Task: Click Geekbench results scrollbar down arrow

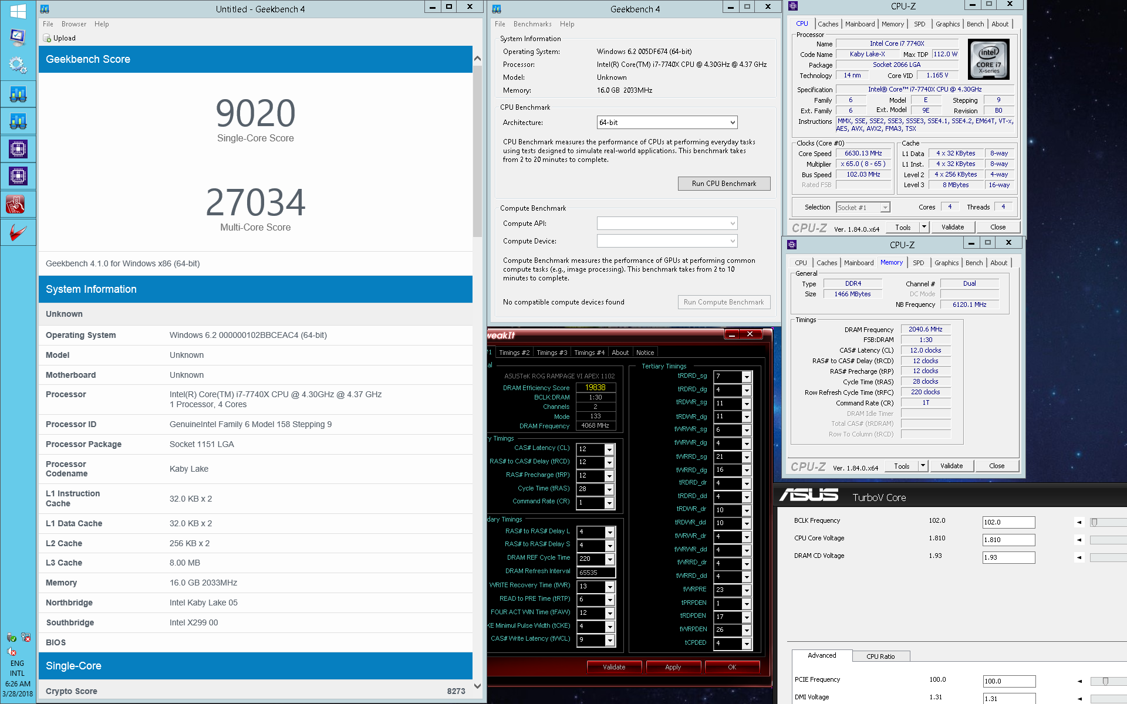Action: (477, 686)
